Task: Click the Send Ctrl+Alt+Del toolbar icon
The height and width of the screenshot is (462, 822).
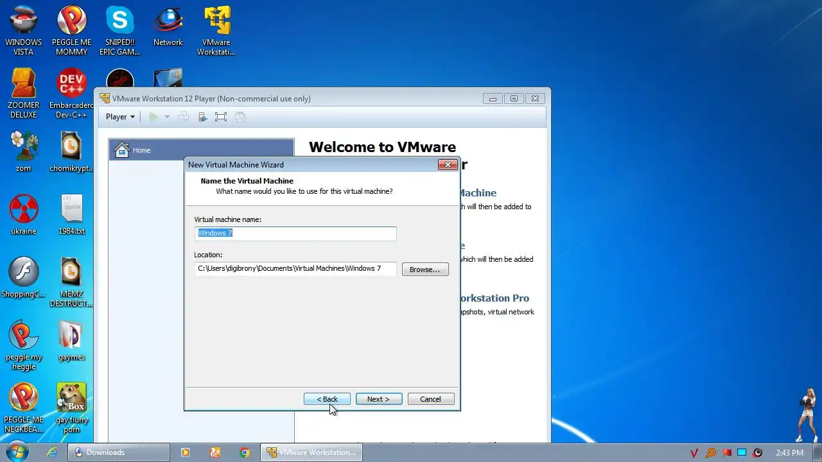Action: click(x=184, y=117)
